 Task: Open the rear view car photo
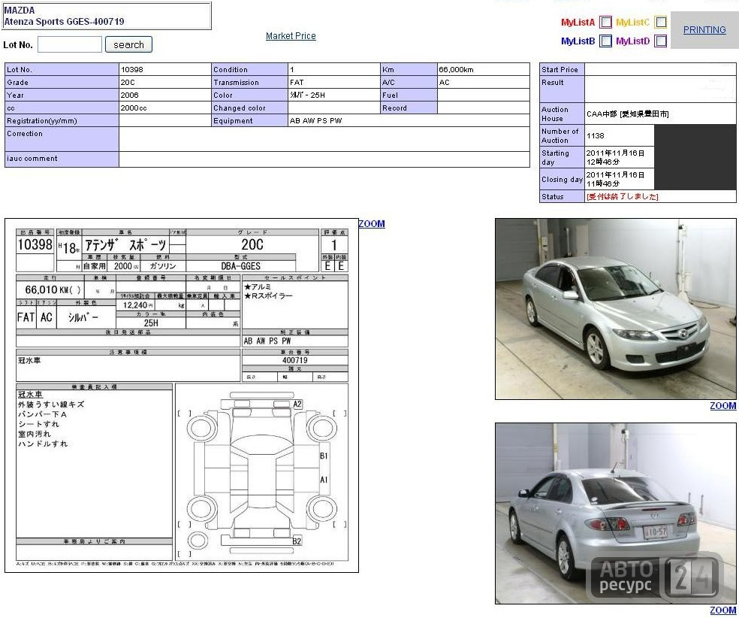coord(616,513)
